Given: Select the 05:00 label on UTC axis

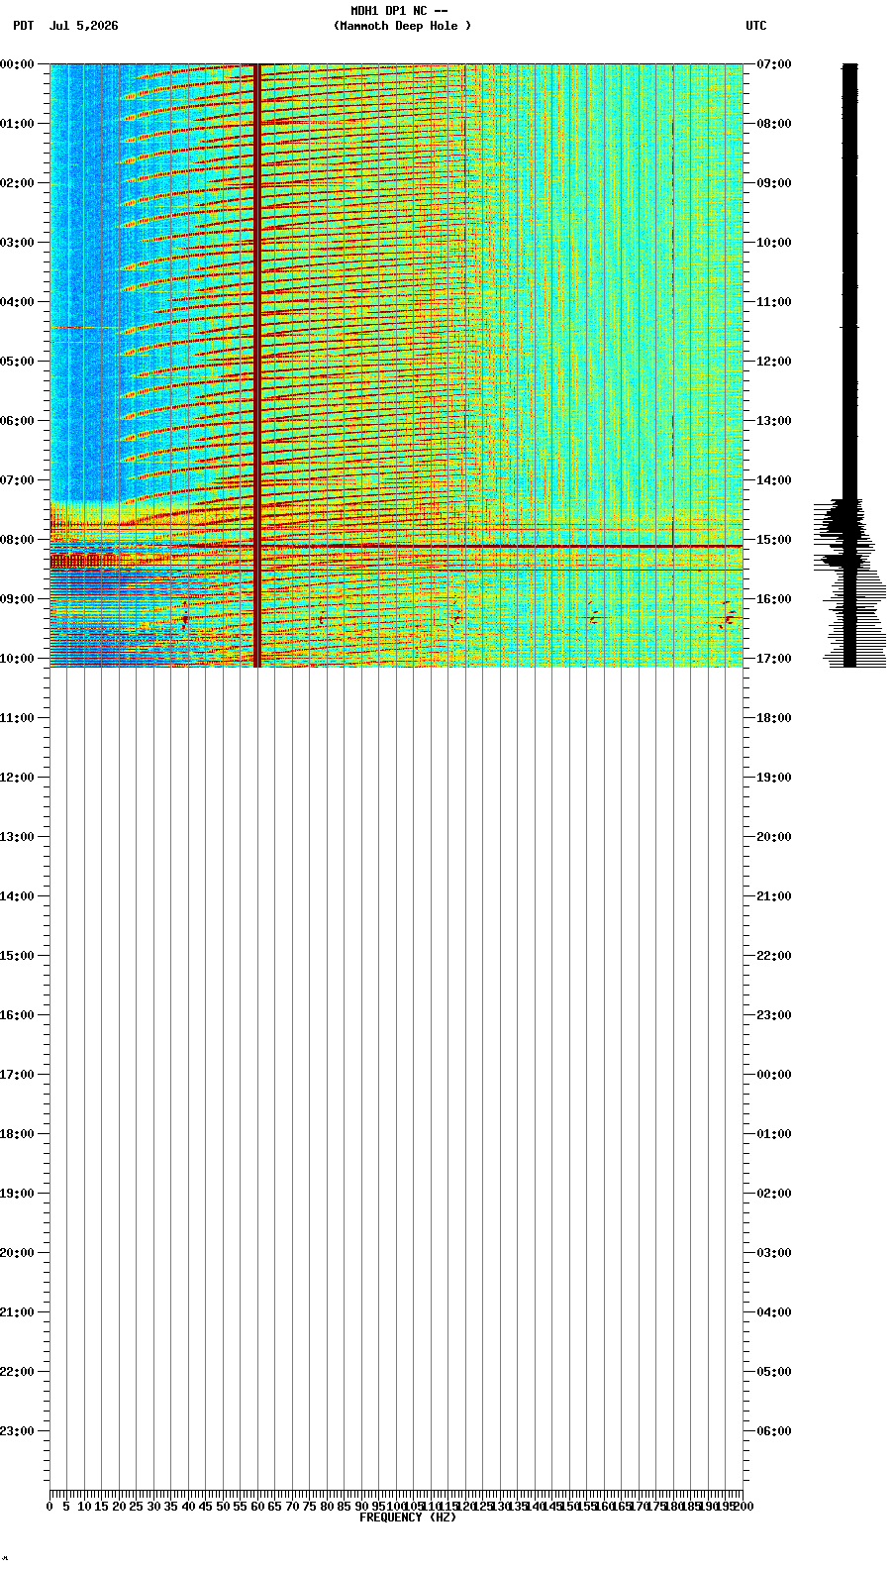Looking at the screenshot, I should (x=774, y=1371).
